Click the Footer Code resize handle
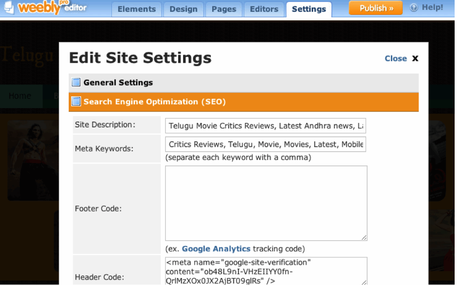This screenshot has width=465, height=285. point(365,238)
